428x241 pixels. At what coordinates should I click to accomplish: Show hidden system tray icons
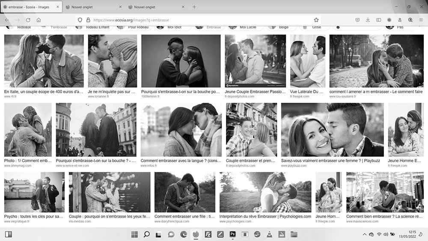click(x=364, y=234)
